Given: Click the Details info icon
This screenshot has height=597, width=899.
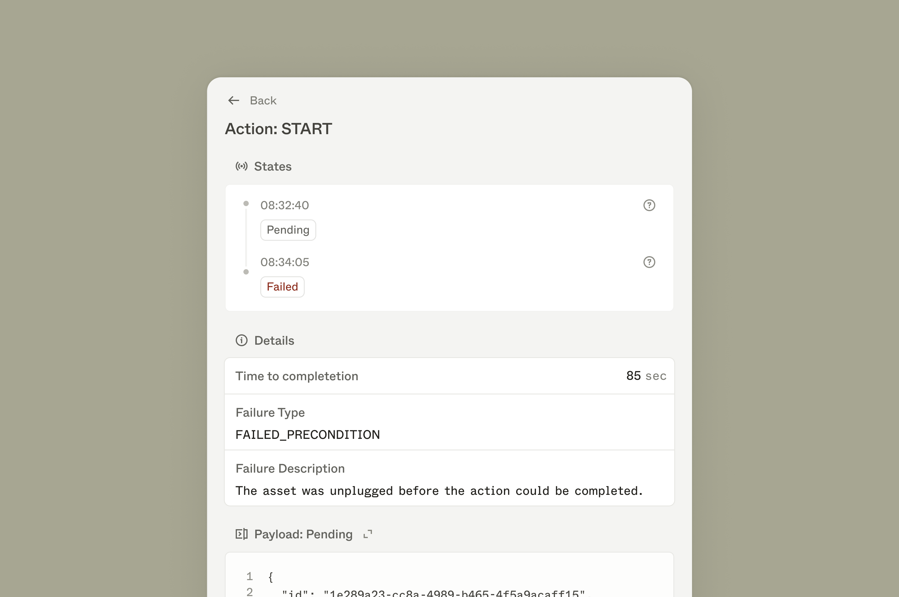Looking at the screenshot, I should tap(241, 340).
